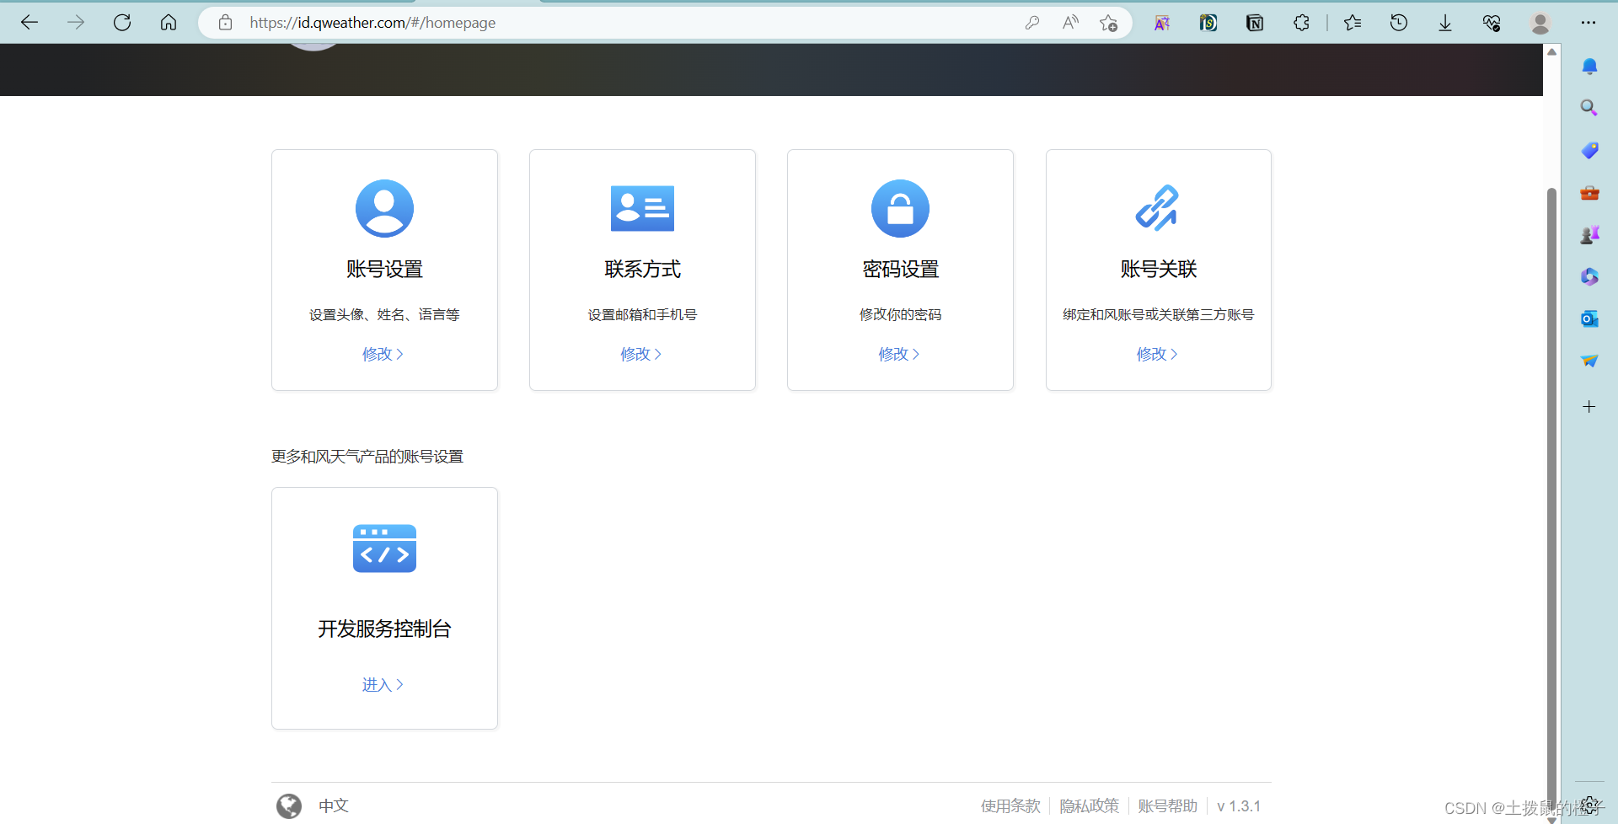The width and height of the screenshot is (1618, 824).
Task: Open saved passwords key icon
Action: tap(1032, 23)
